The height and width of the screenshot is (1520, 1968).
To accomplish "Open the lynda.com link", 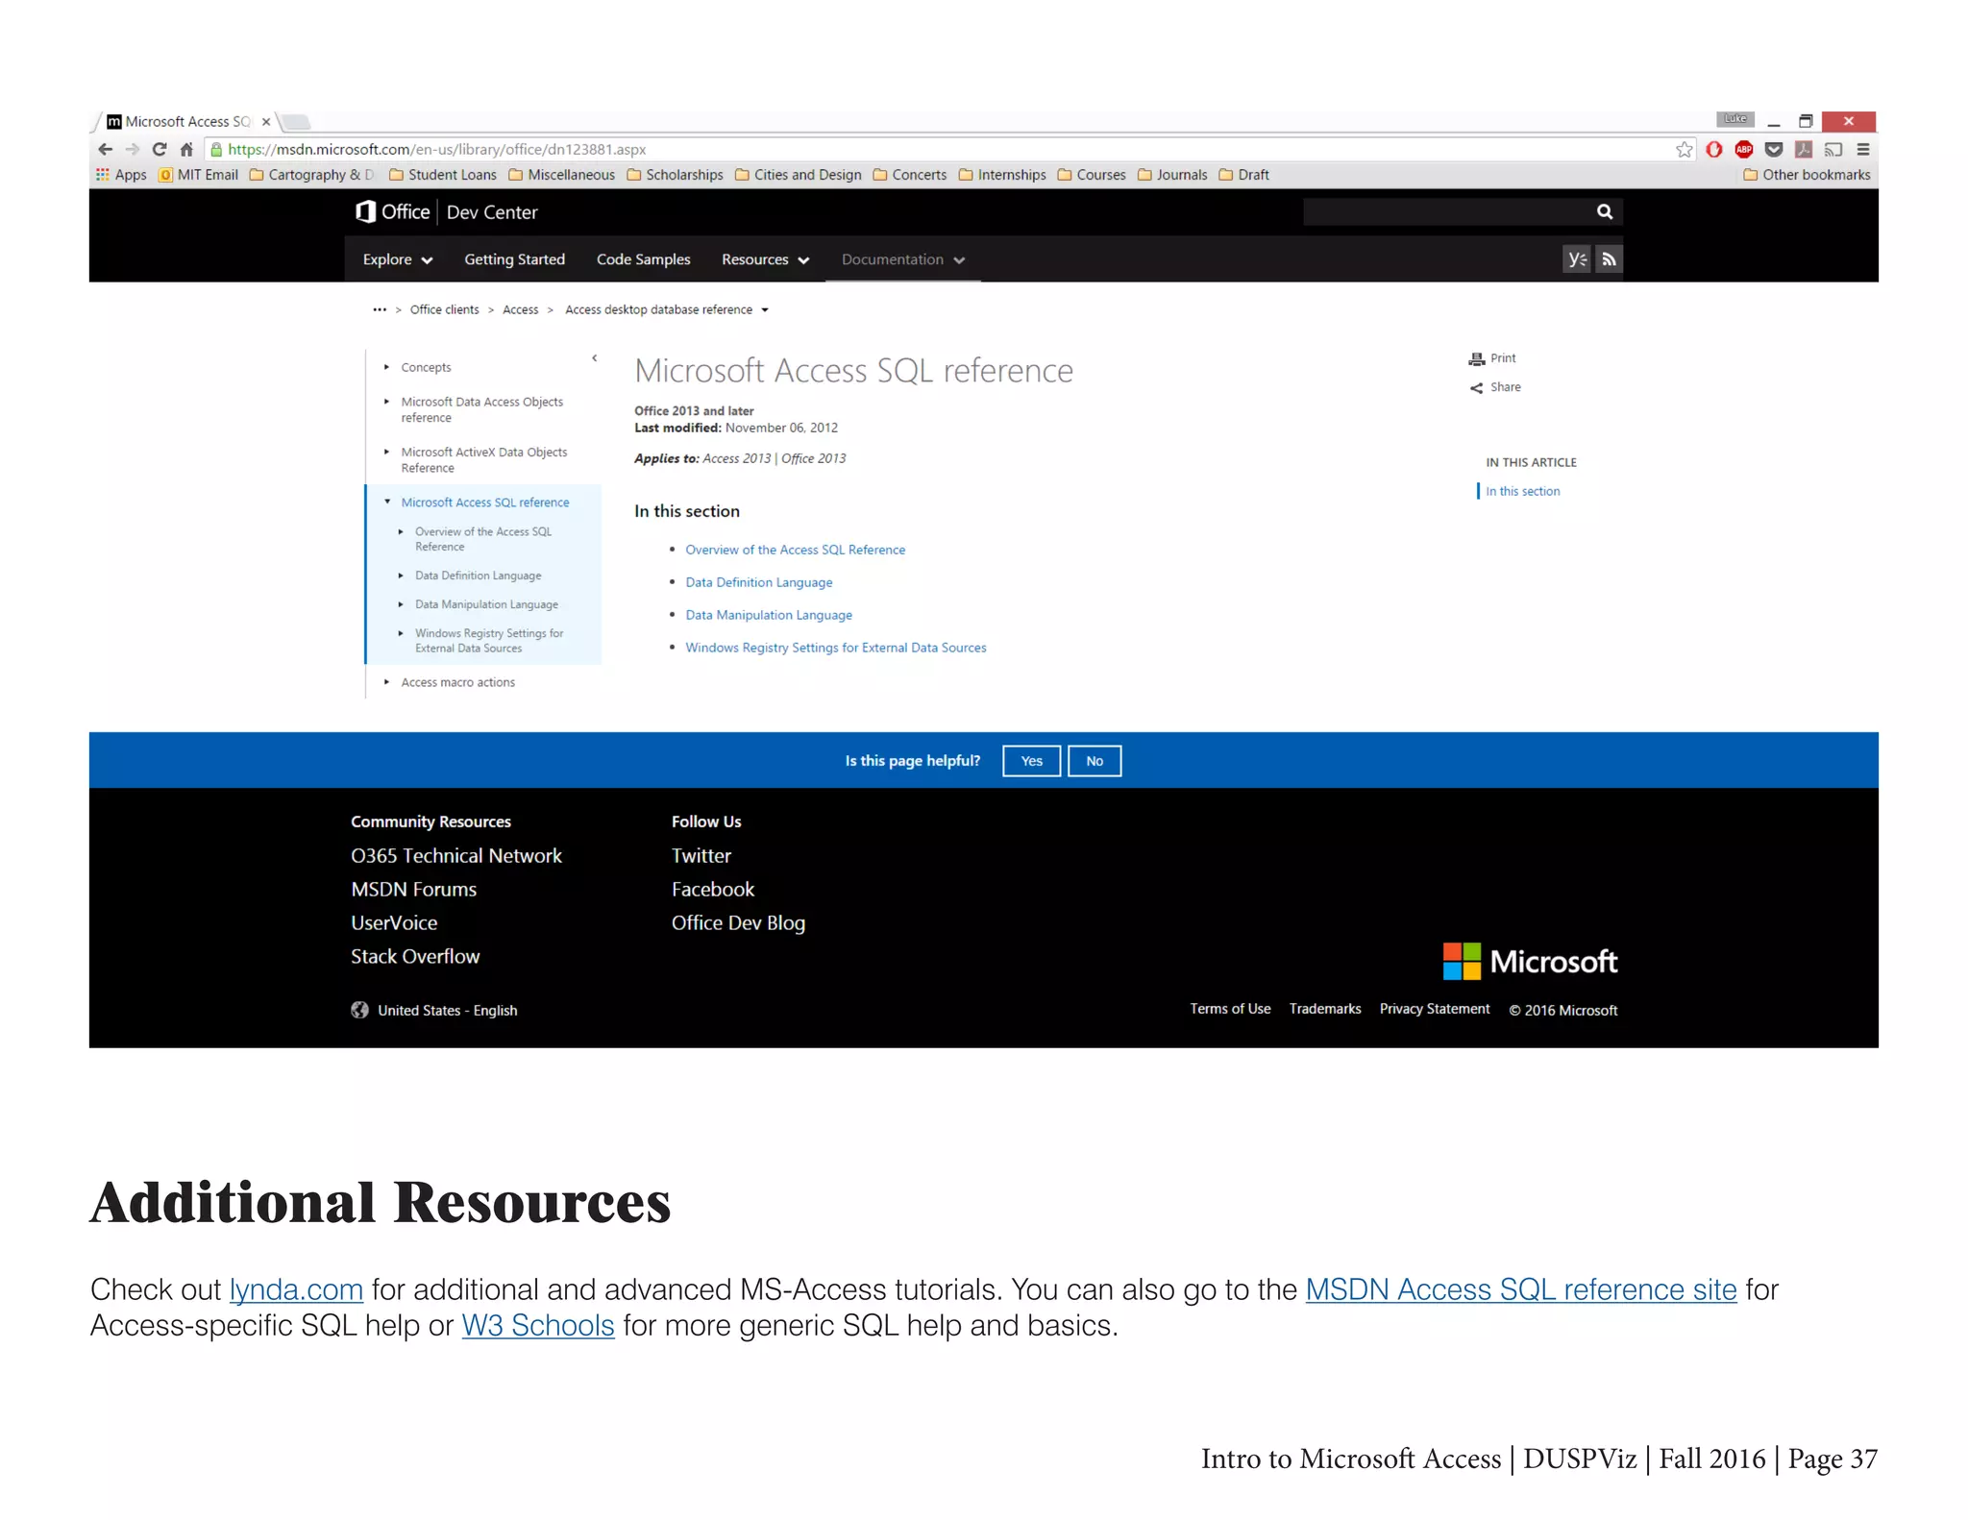I will [296, 1289].
